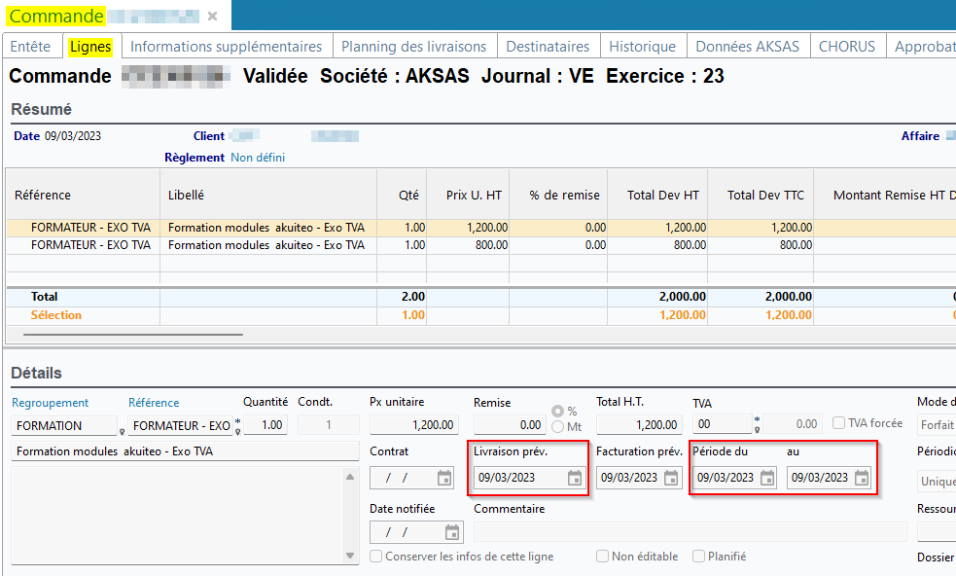
Task: Sort by Total Dev TTC column header
Action: (x=761, y=196)
